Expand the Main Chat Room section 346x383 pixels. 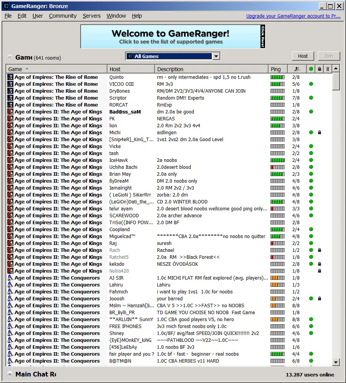(10, 374)
